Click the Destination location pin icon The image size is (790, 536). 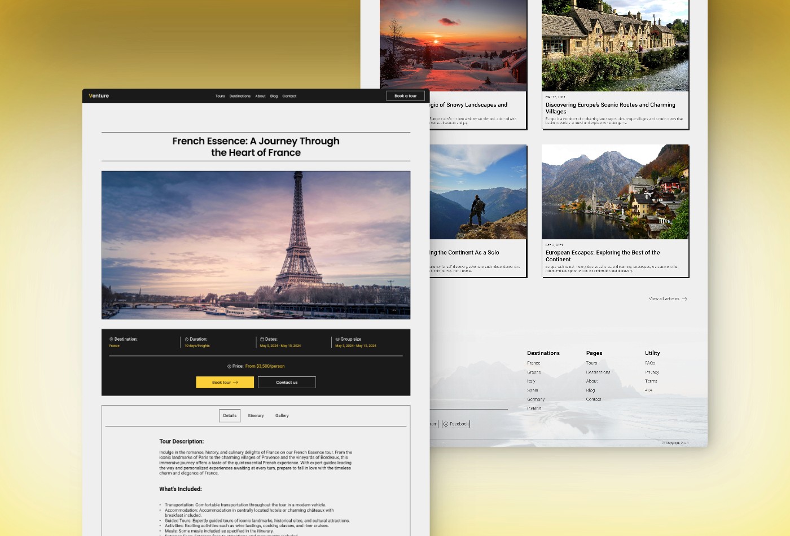tap(111, 339)
